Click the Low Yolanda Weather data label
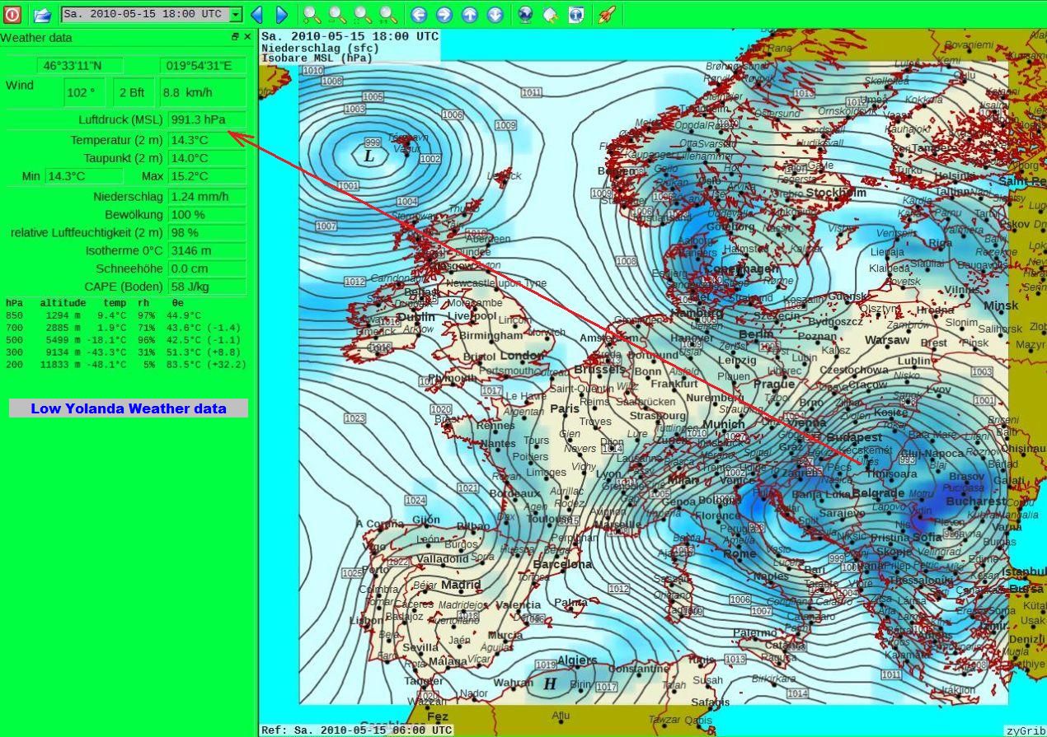Viewport: 1047px width, 737px height. tap(129, 408)
